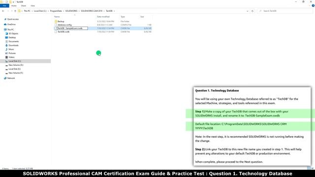Screen dimensions: 315x177
Task: Click the OneDrive cloud icon
Action: click(5, 25)
